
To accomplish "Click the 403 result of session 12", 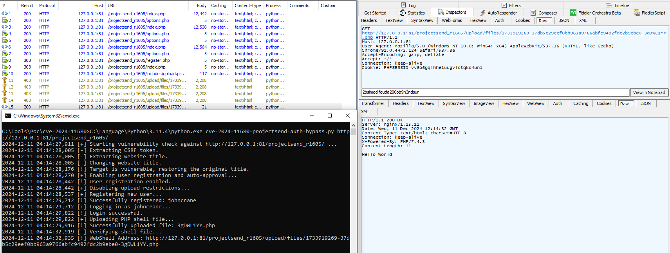I will tap(27, 87).
